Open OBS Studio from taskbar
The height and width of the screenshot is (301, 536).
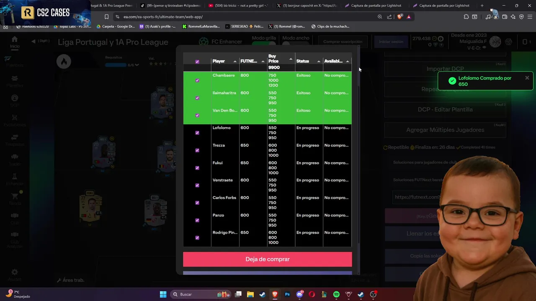click(x=373, y=294)
